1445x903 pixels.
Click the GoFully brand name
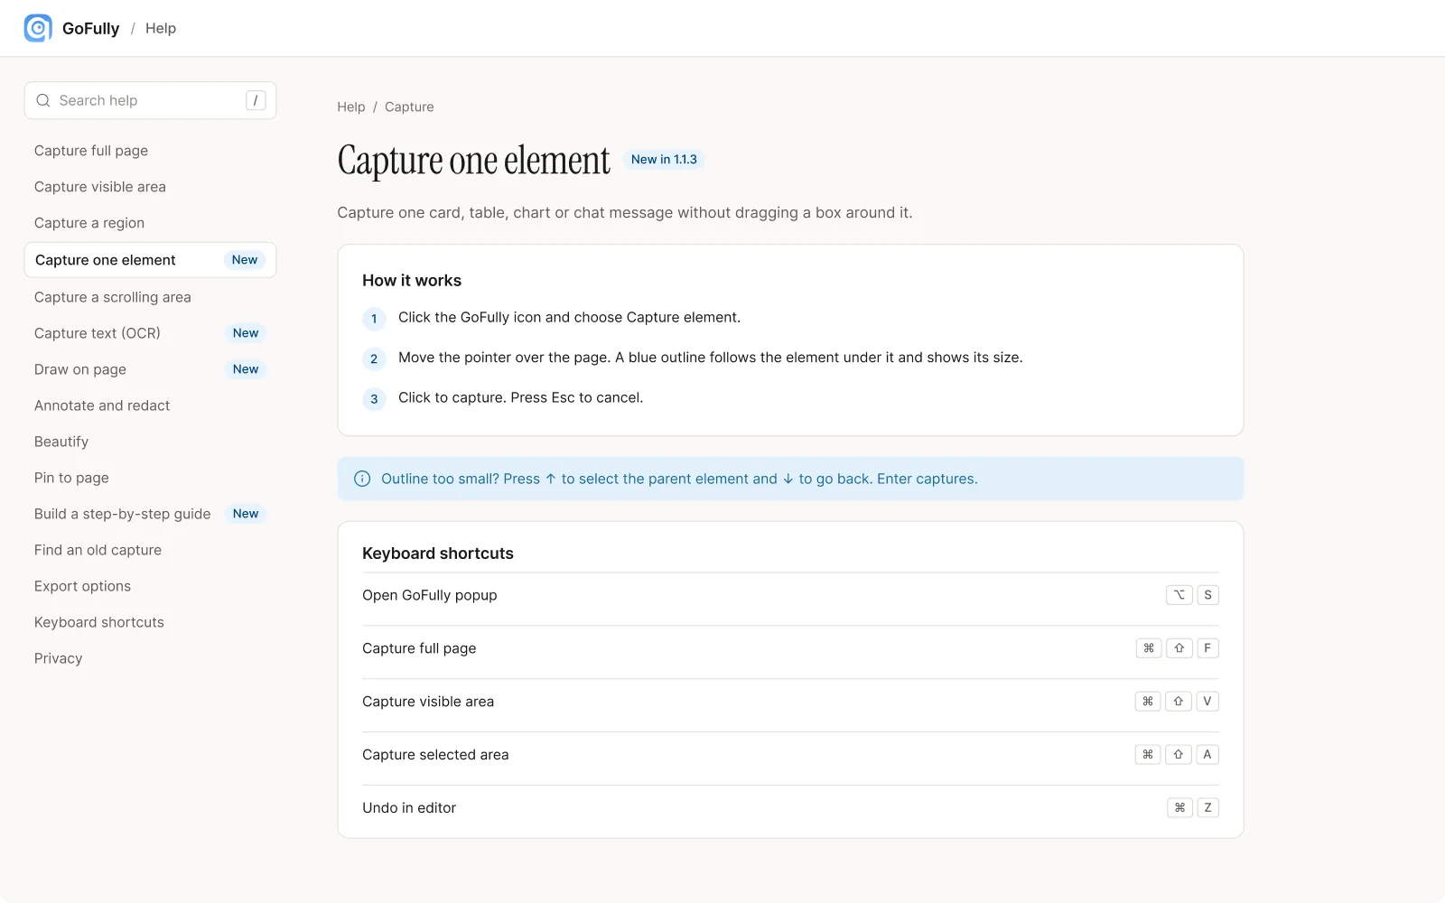90,28
